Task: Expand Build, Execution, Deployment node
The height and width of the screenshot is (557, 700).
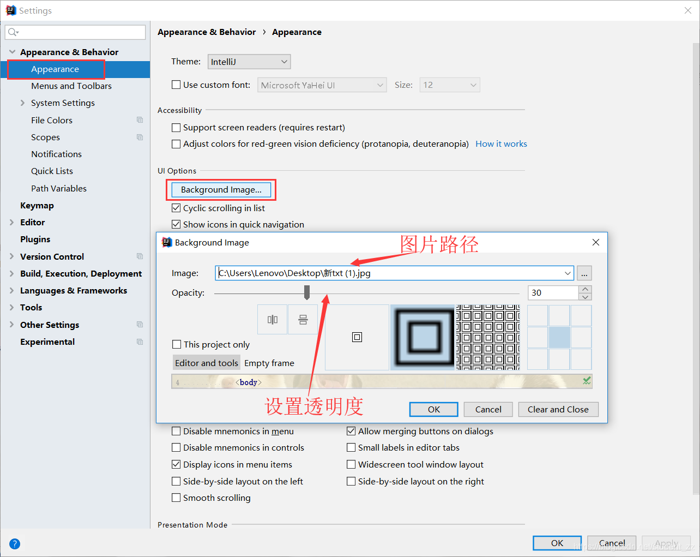Action: tap(12, 273)
